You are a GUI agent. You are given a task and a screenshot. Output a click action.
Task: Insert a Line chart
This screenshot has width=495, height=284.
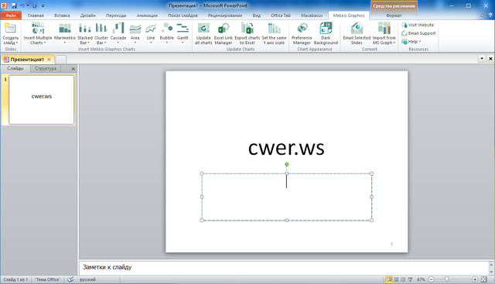tap(151, 33)
